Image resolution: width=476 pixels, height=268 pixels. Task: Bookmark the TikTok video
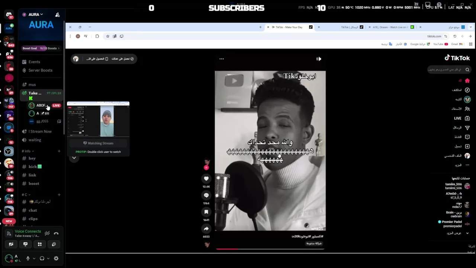(206, 212)
